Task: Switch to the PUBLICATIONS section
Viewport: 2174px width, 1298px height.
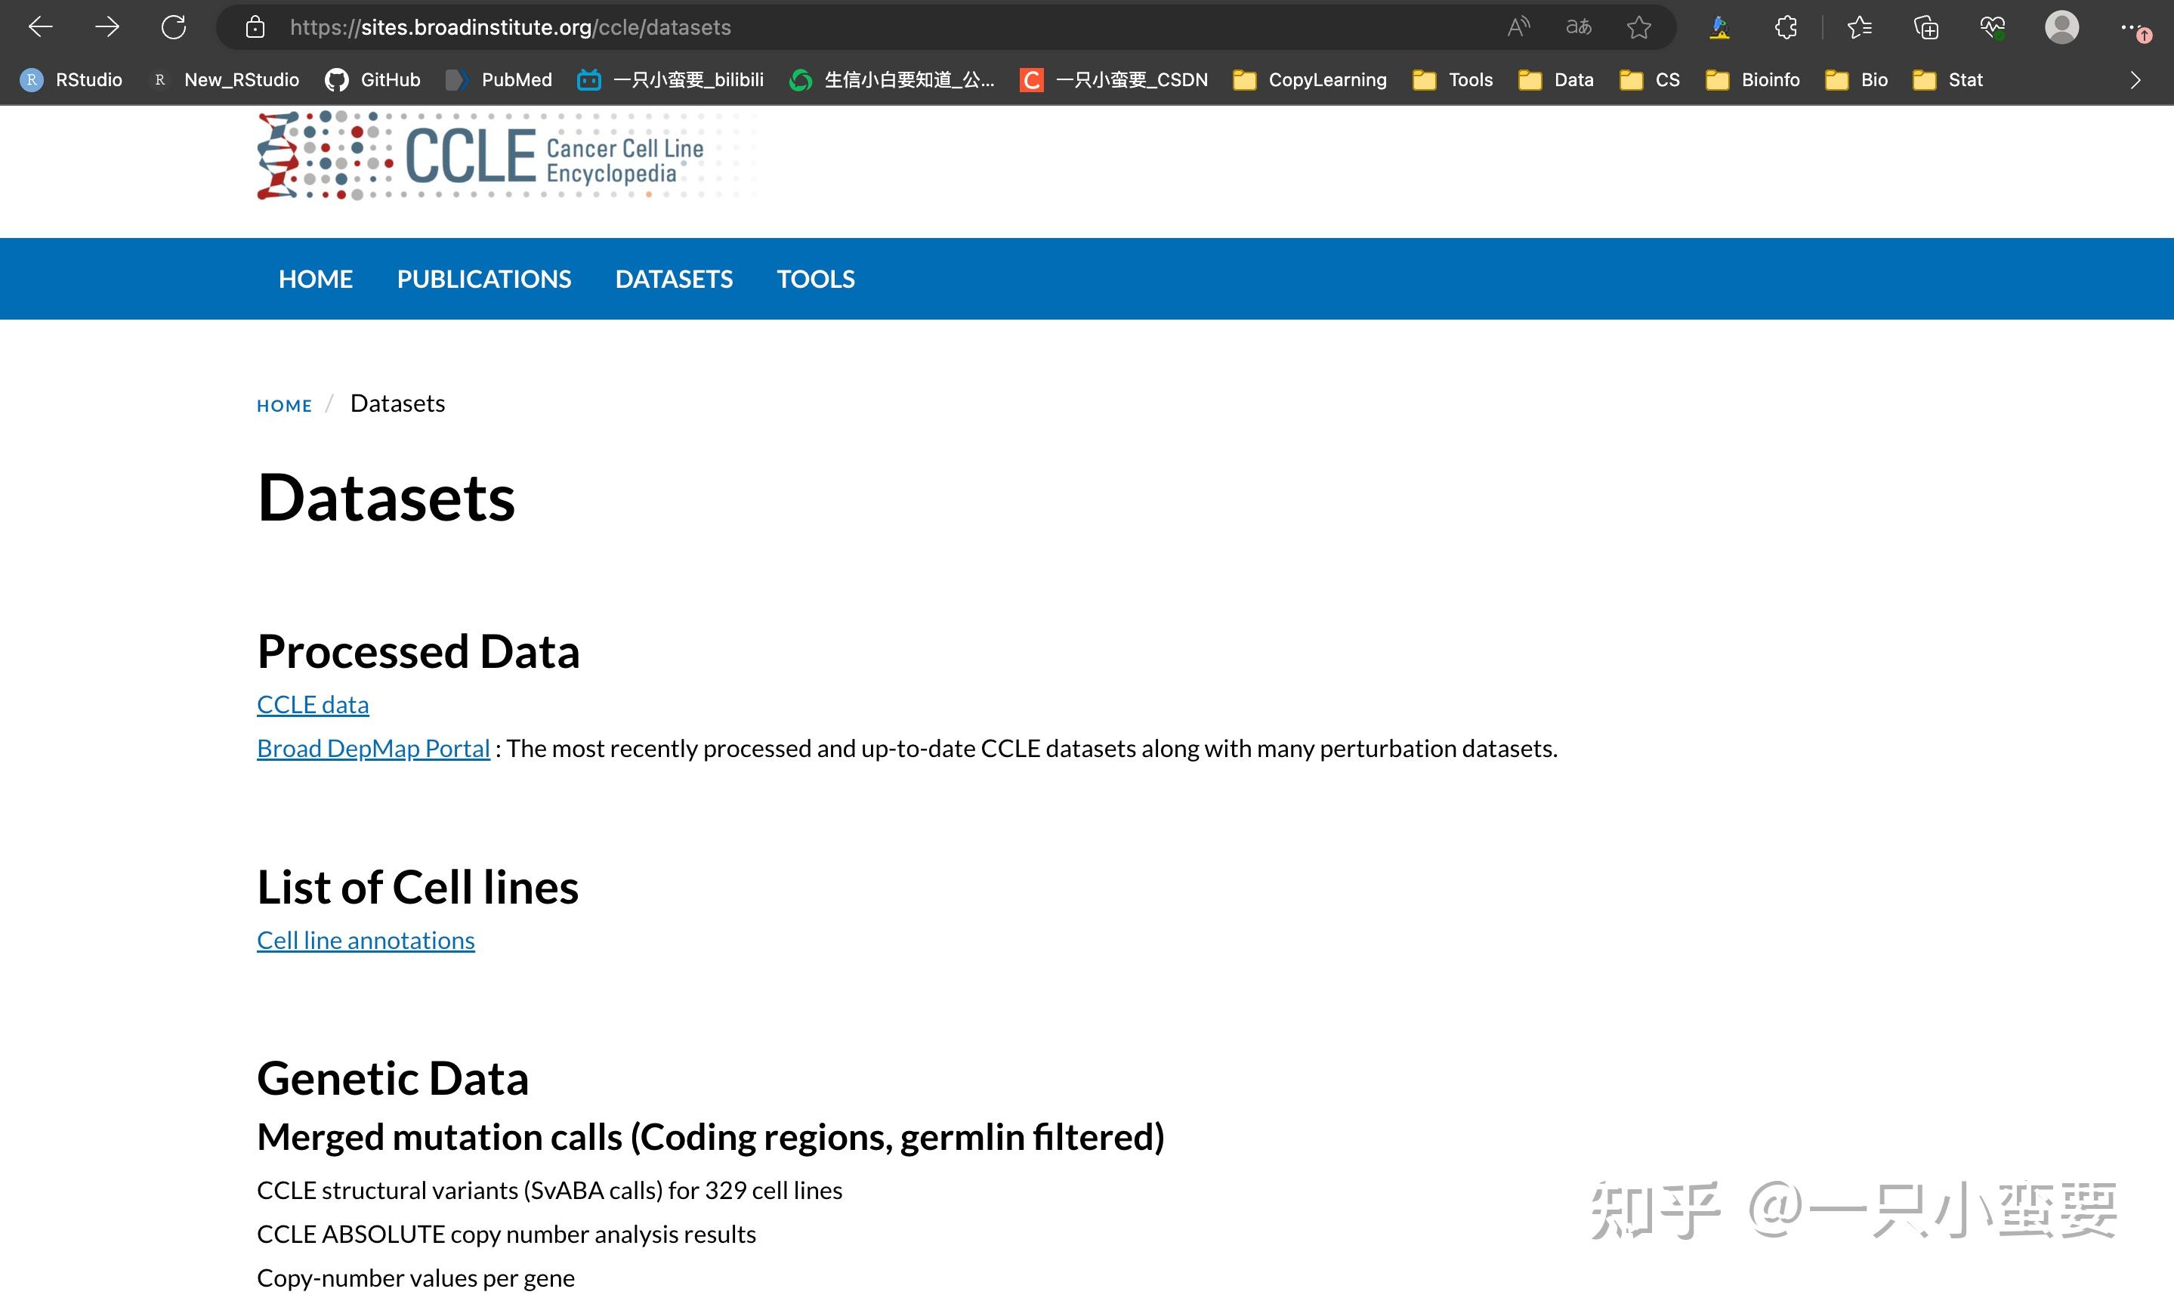Action: click(483, 278)
